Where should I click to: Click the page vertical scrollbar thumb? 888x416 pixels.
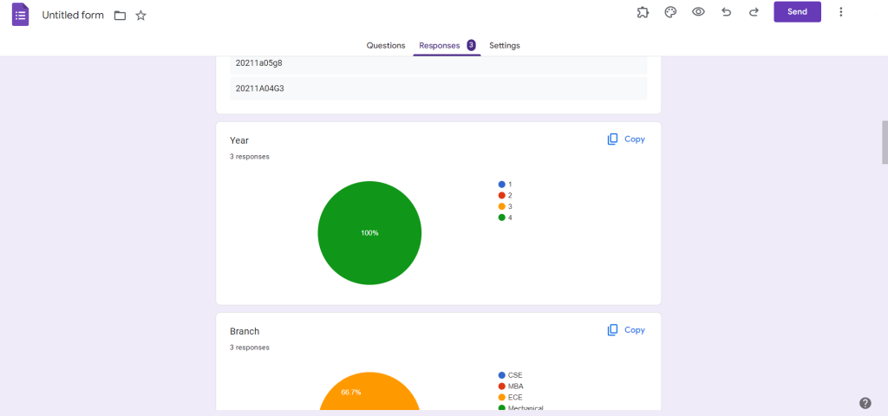click(x=885, y=141)
